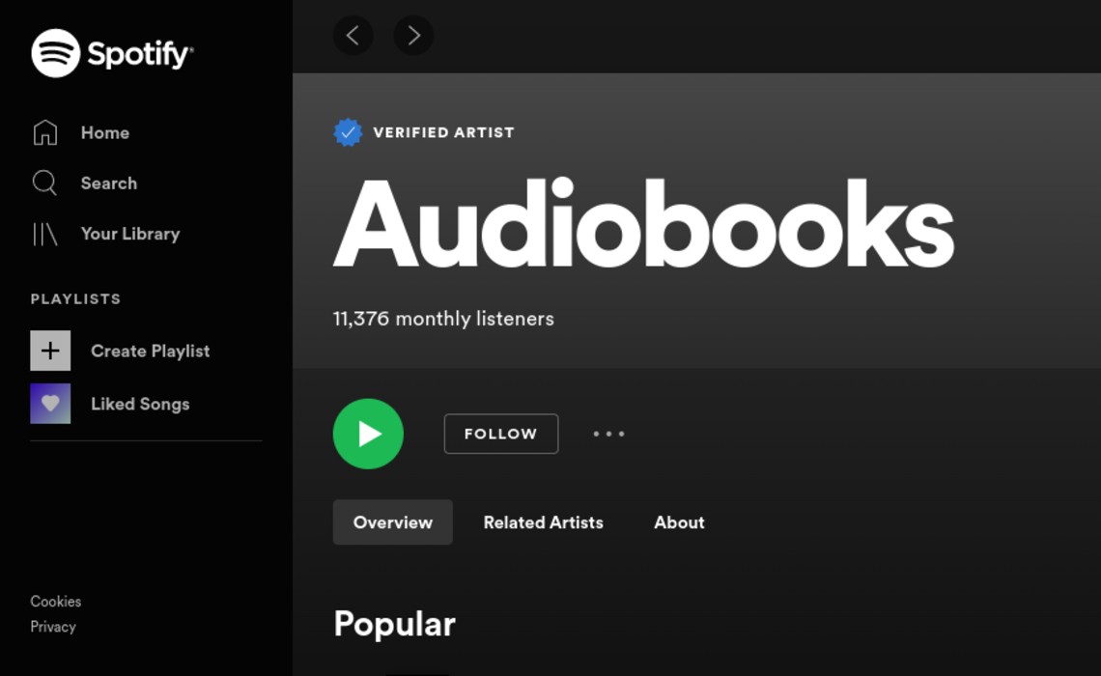
Task: Open Liked Songs via the heart icon
Action: [50, 404]
